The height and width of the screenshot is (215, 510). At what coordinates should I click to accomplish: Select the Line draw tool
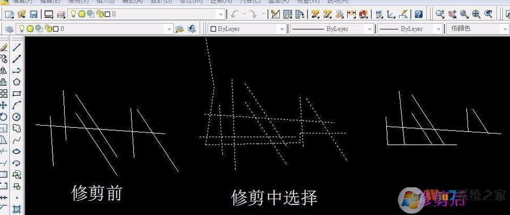(16, 48)
